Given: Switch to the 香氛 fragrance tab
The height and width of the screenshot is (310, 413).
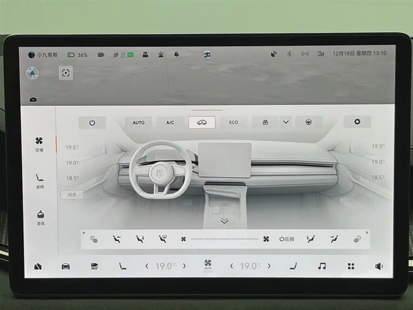Looking at the screenshot, I should (40, 218).
